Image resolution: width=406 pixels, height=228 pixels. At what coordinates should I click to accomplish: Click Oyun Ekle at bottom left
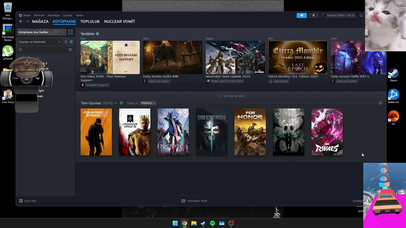[x=28, y=201]
